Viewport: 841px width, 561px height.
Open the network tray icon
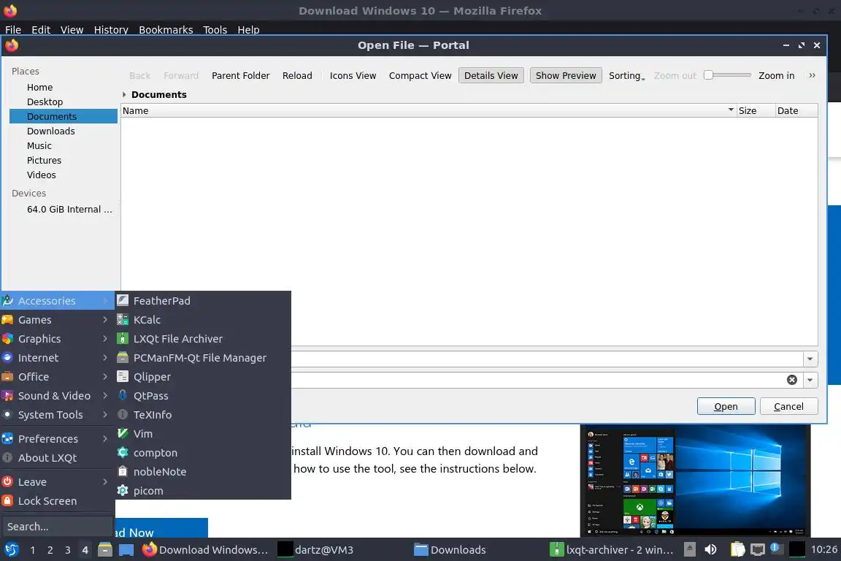757,550
